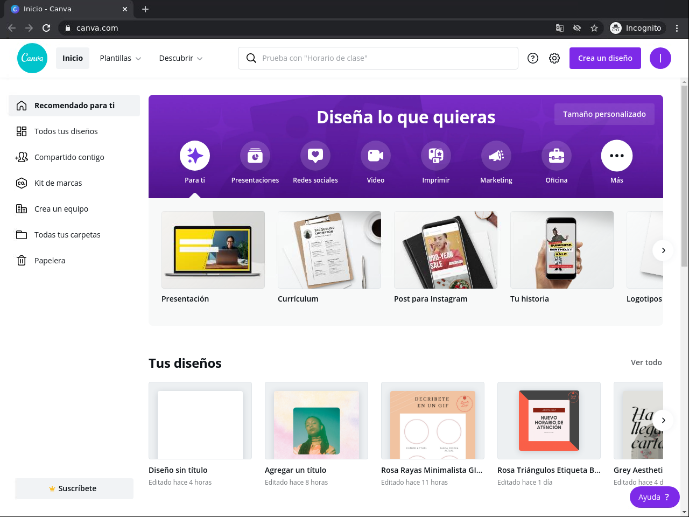
Task: Open Papelera in sidebar
Action: [x=74, y=261]
